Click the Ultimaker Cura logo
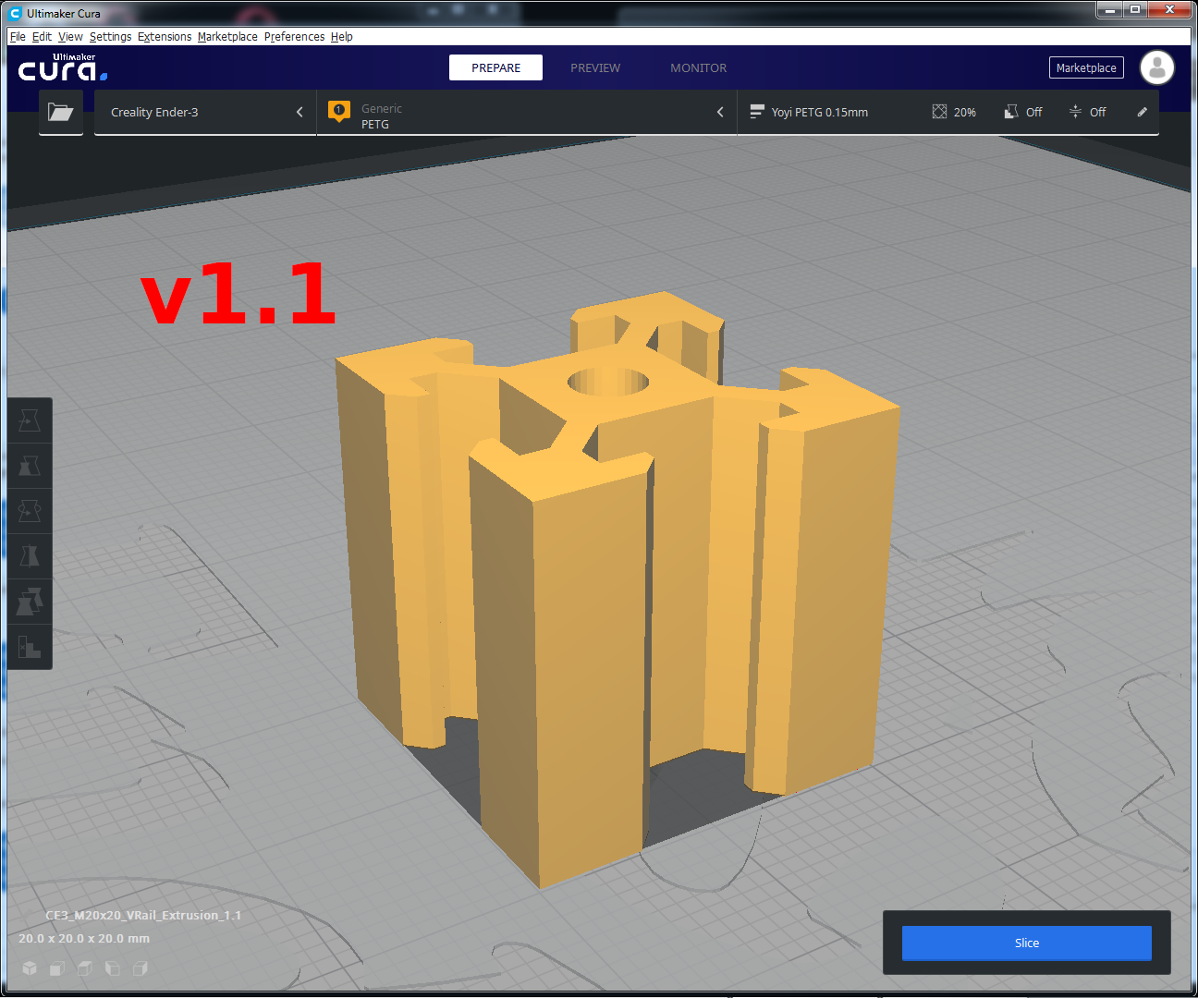The height and width of the screenshot is (998, 1198). [63, 67]
